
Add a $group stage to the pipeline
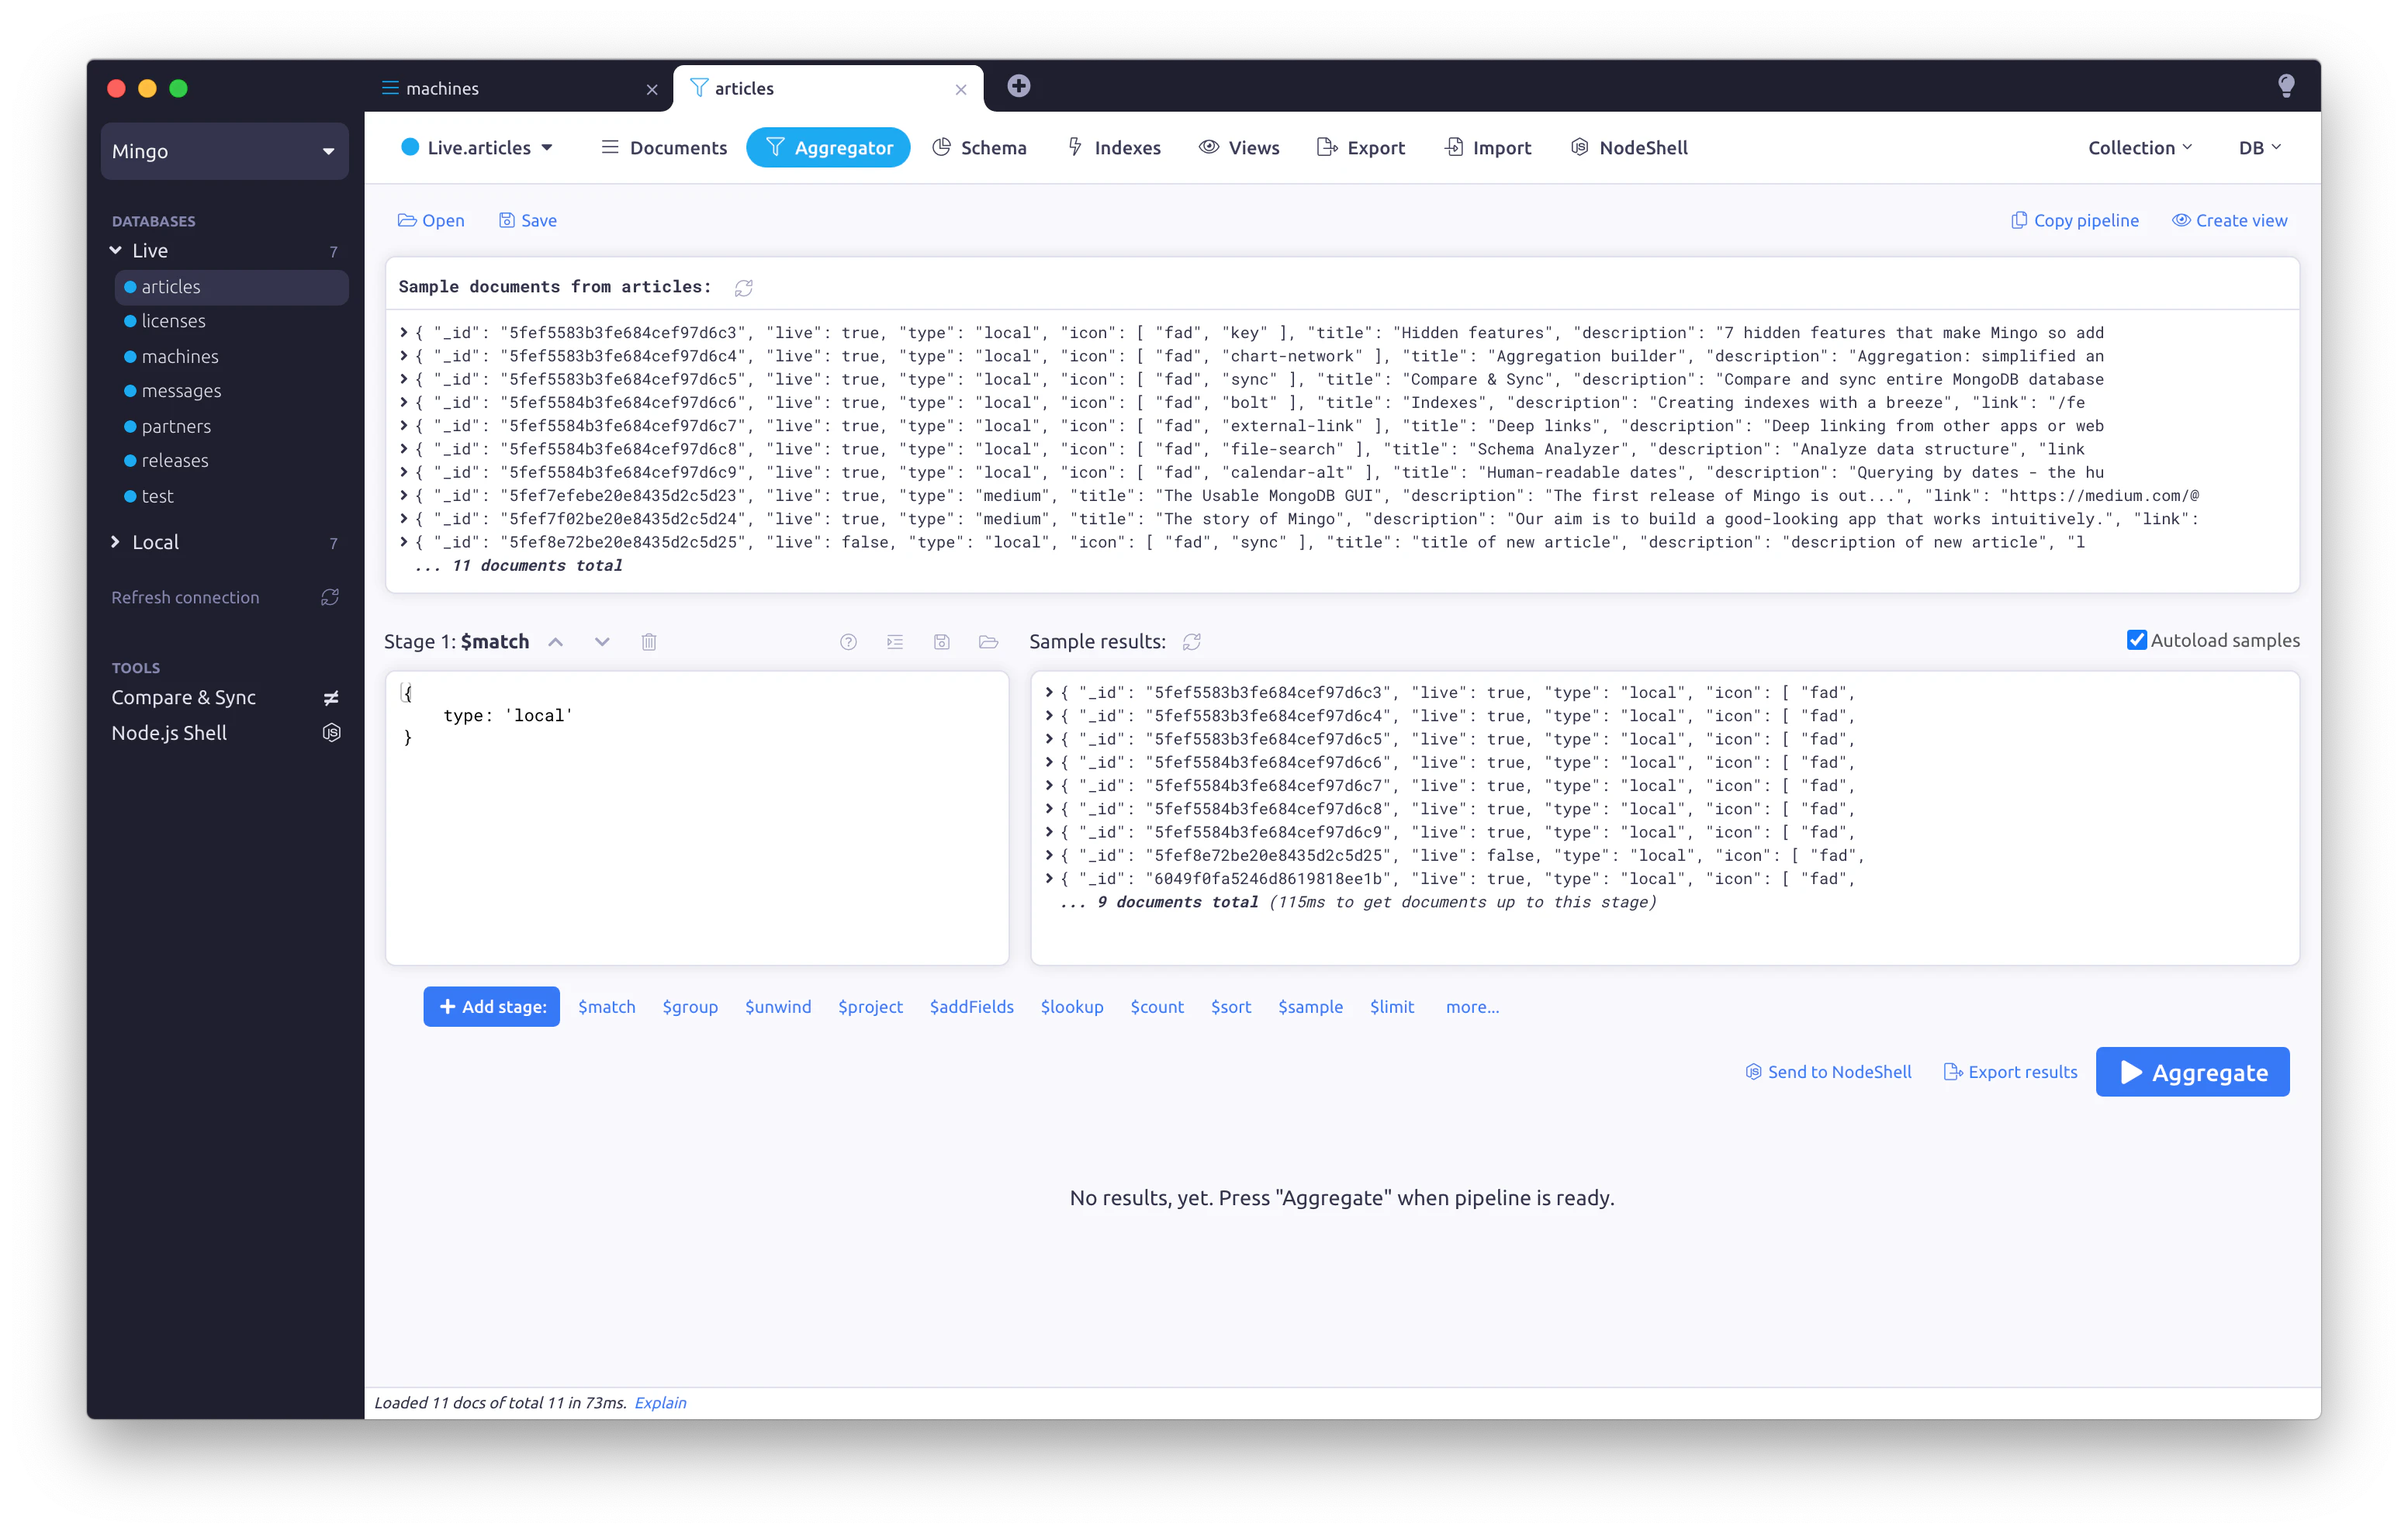coord(690,1007)
